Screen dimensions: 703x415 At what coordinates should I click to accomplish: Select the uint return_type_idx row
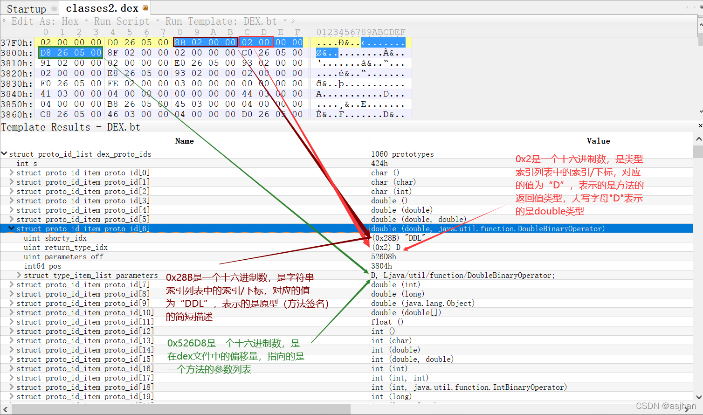pyautogui.click(x=346, y=247)
